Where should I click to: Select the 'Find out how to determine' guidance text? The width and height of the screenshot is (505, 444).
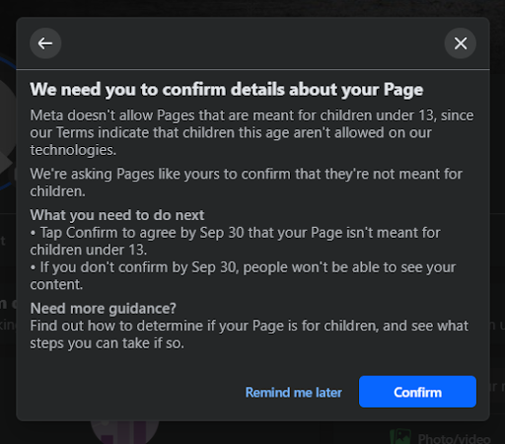(250, 334)
